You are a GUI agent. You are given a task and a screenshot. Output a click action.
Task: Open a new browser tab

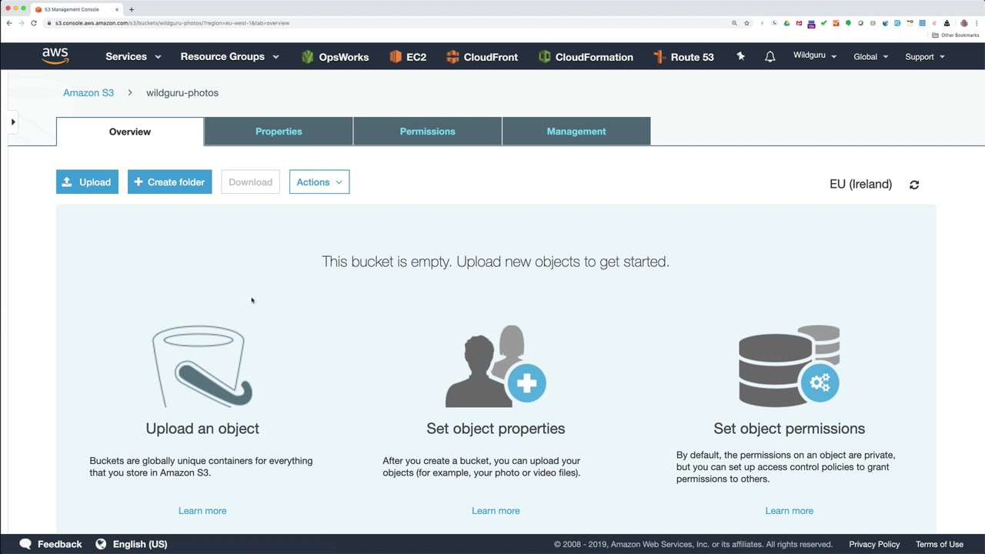pos(132,9)
